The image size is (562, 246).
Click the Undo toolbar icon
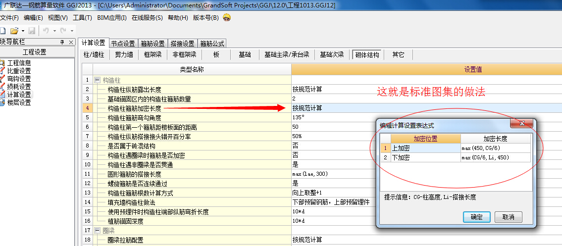[46, 31]
